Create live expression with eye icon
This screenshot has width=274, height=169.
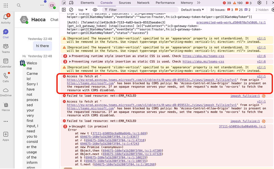(95, 10)
